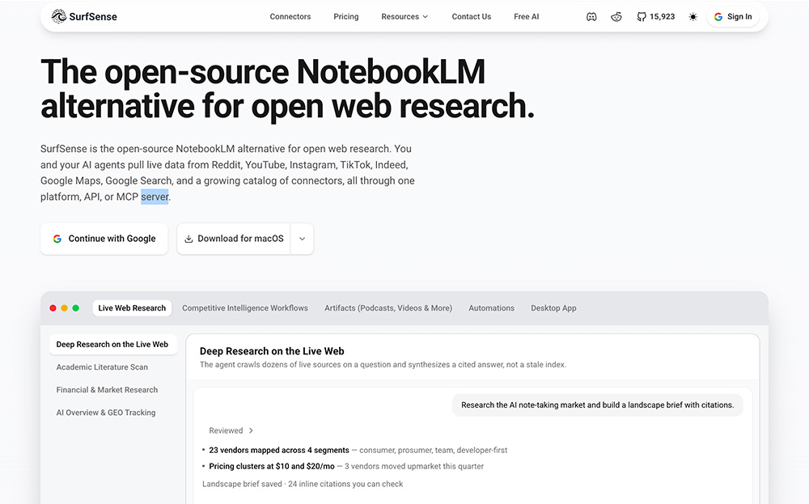Expand the Reviewed chevron
Image resolution: width=809 pixels, height=504 pixels.
pos(252,430)
